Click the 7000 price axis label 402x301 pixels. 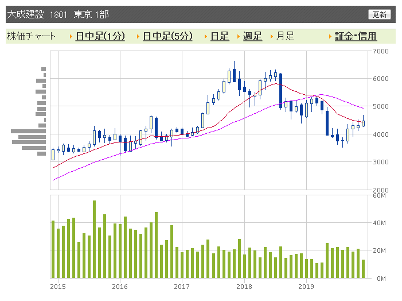pyautogui.click(x=381, y=51)
